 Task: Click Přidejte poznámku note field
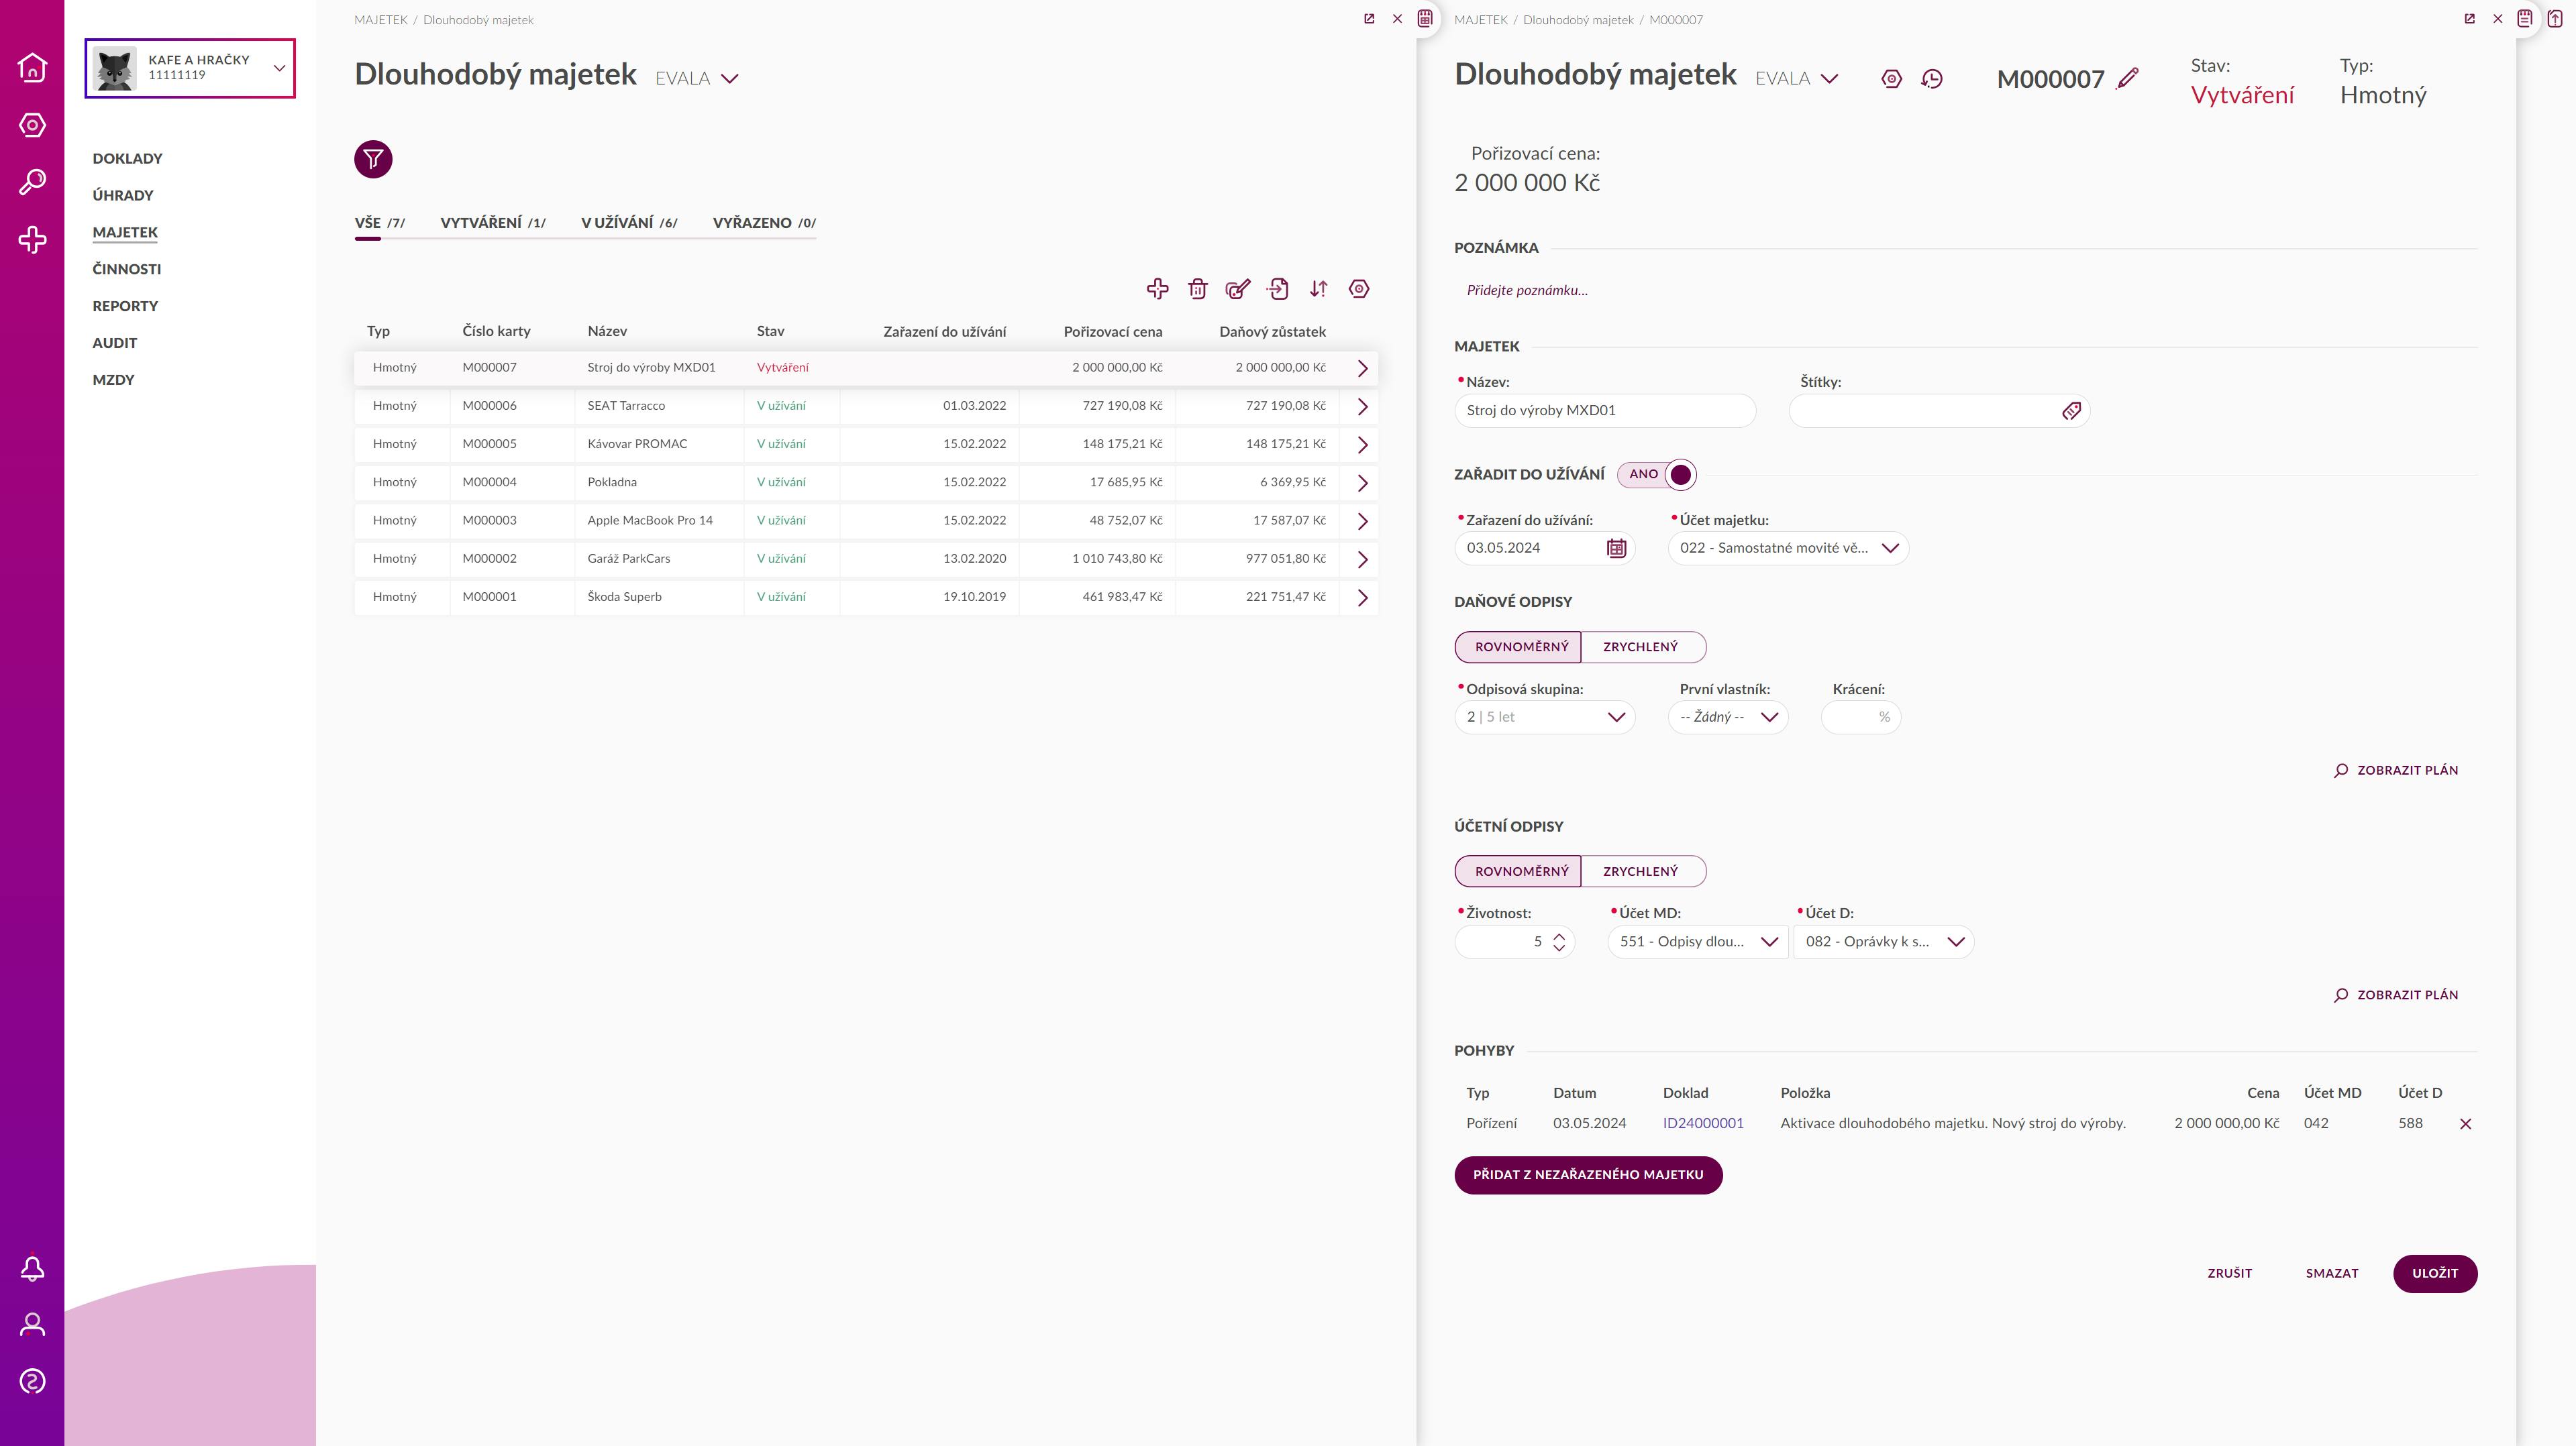point(1527,291)
